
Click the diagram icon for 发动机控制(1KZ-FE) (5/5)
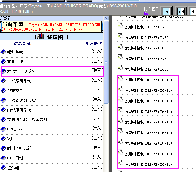120,67
